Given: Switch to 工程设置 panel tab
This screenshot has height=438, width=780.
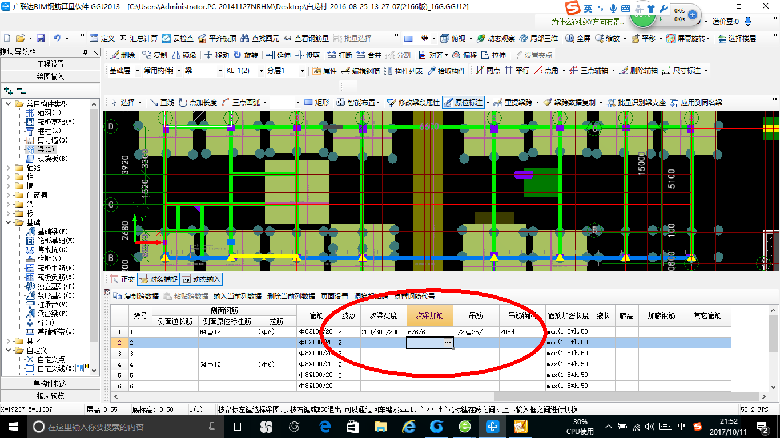Looking at the screenshot, I should pos(51,64).
